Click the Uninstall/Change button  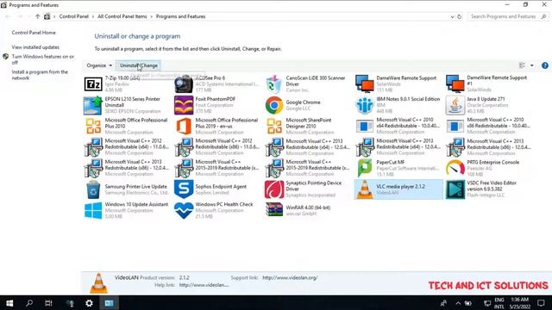pyautogui.click(x=139, y=65)
